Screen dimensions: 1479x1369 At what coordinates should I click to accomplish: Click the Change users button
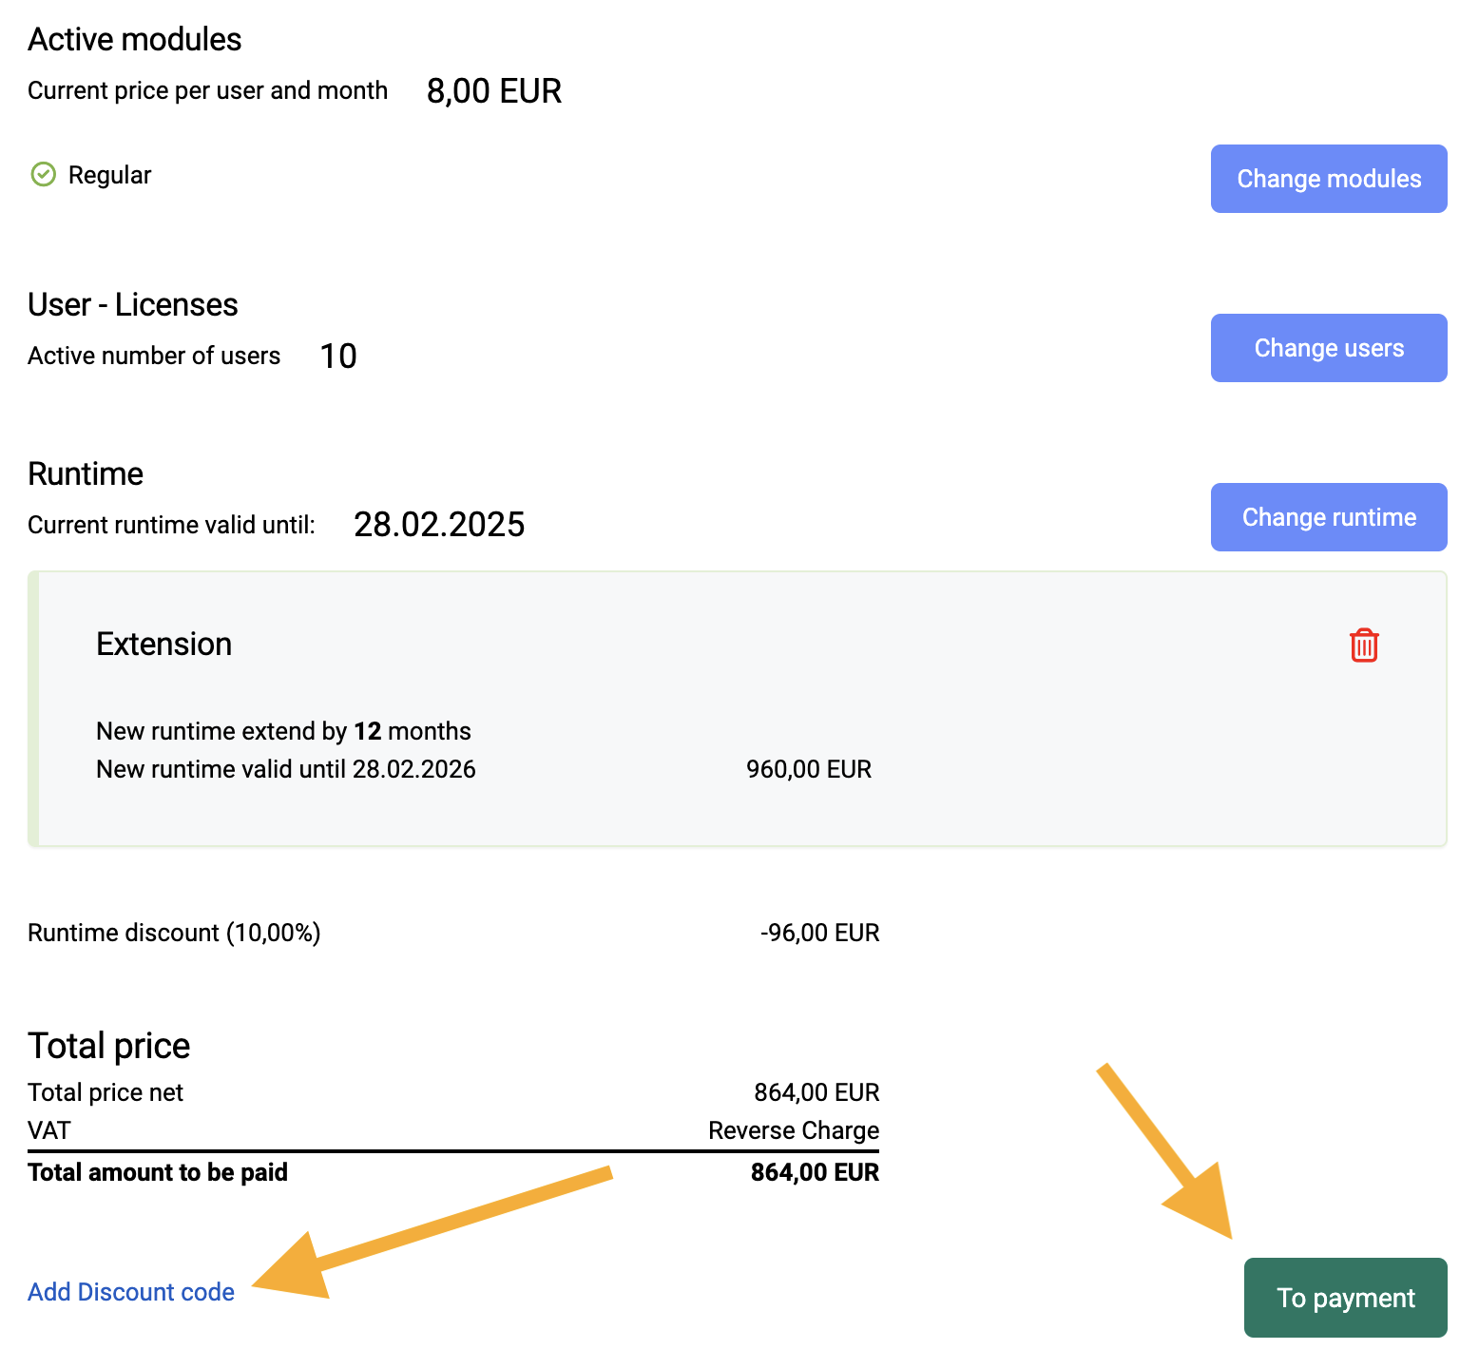[x=1329, y=348]
